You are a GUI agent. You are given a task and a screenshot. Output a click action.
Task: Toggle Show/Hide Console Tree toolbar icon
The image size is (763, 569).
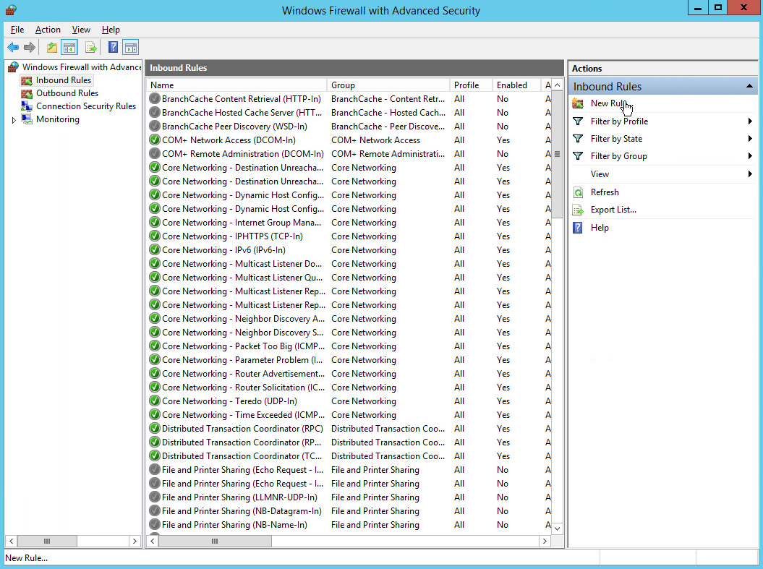pos(69,48)
